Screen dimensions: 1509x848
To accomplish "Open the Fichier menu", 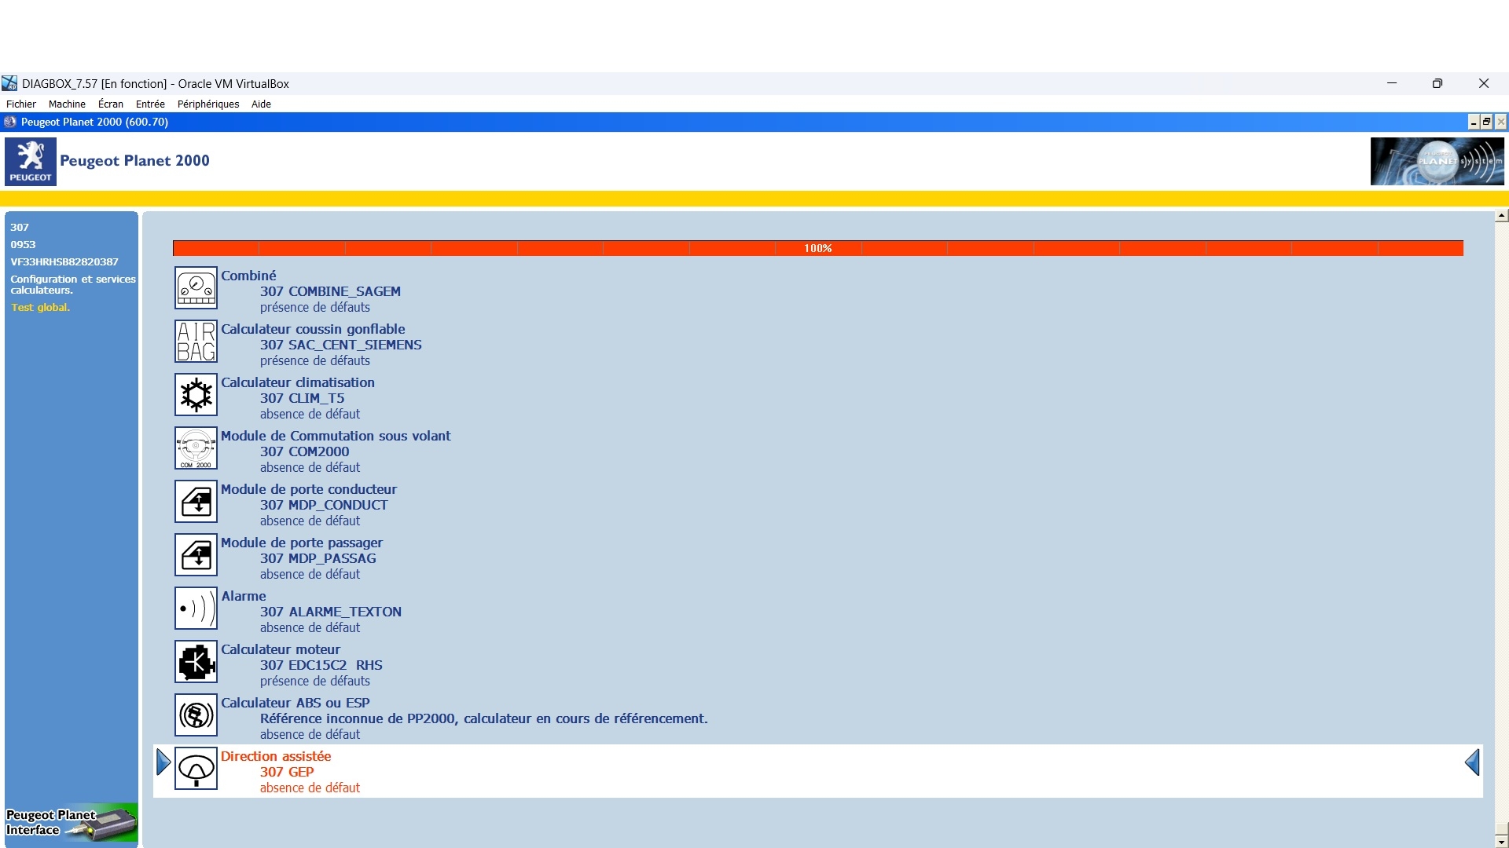I will (x=21, y=104).
